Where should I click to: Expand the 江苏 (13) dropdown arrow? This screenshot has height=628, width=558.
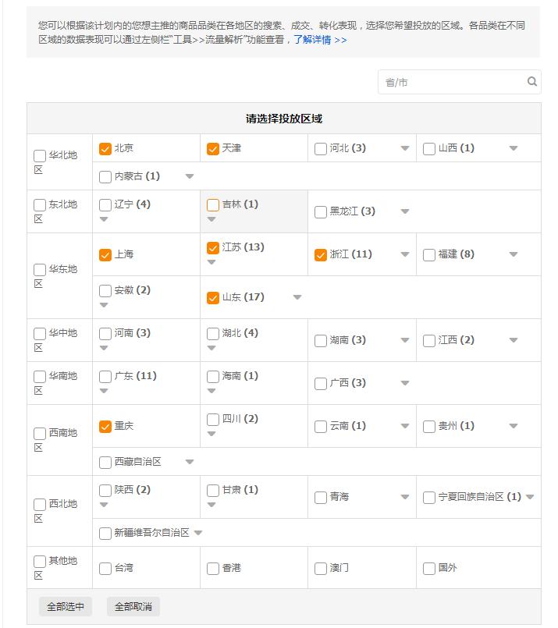pos(211,262)
